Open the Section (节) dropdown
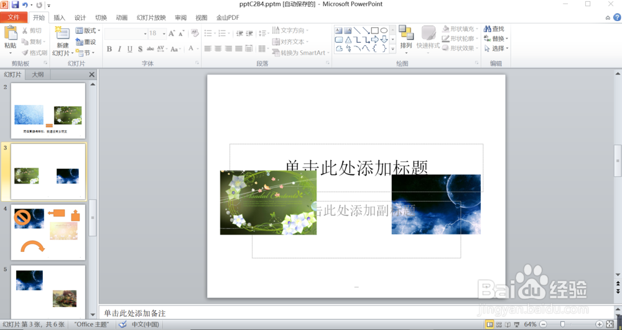 coord(85,53)
